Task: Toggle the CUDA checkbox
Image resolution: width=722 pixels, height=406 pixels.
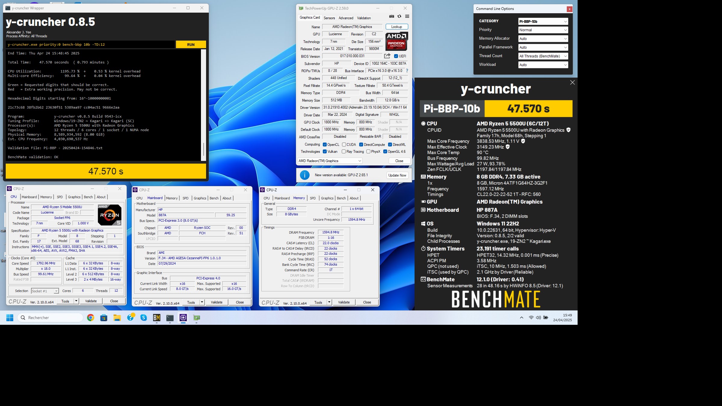Action: click(x=344, y=145)
